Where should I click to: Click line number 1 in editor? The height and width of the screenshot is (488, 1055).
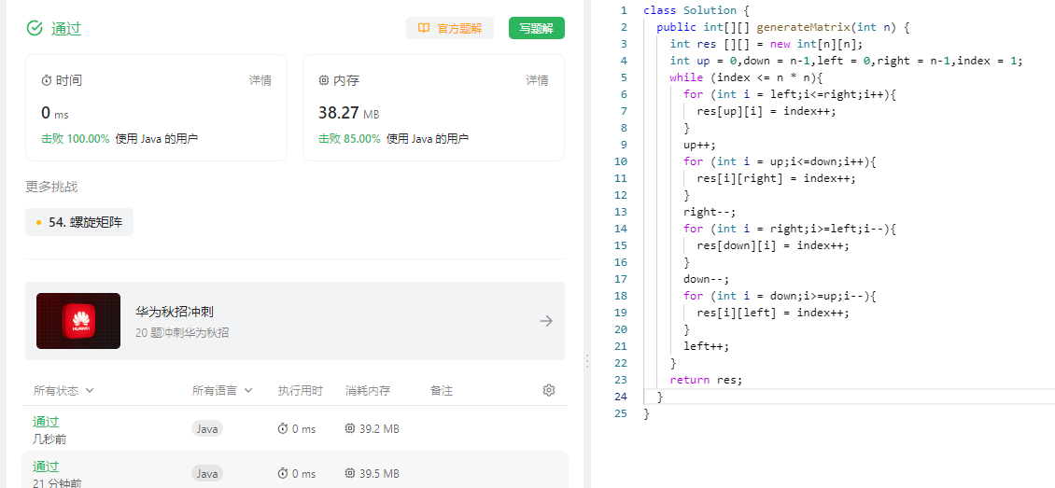tap(623, 10)
